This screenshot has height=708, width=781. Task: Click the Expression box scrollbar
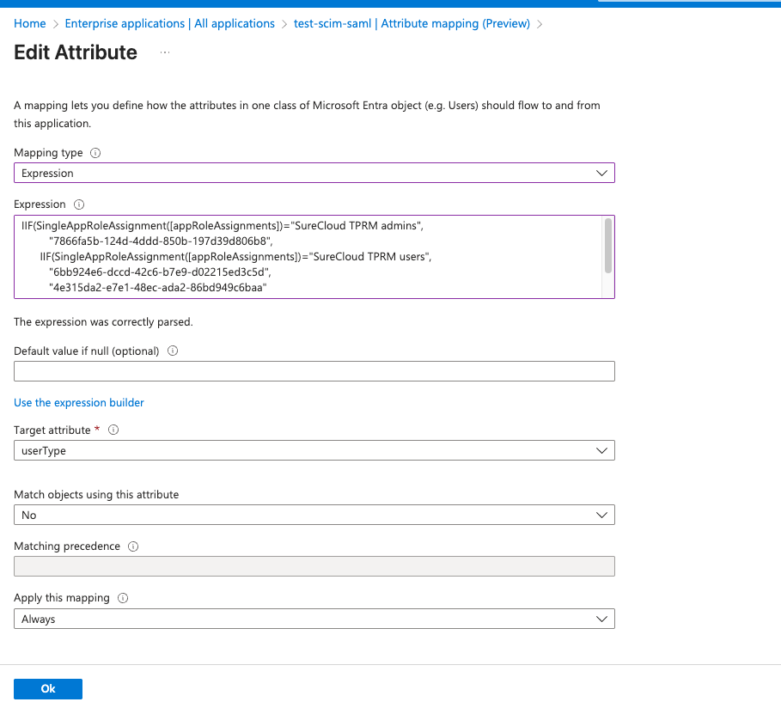coord(608,245)
